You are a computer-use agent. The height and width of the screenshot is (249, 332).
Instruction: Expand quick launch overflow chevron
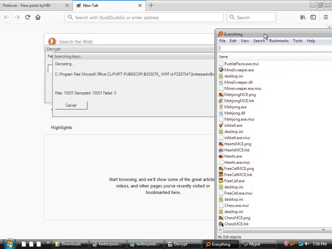[x=48, y=243]
